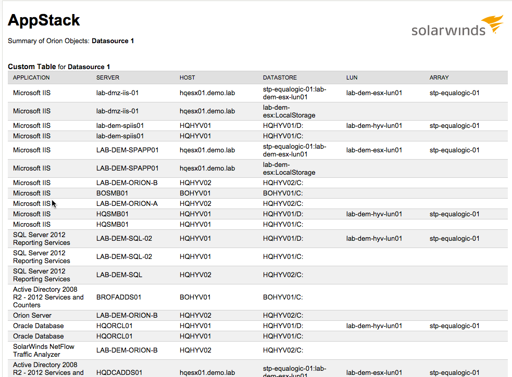The width and height of the screenshot is (512, 377).
Task: Click SolarWinds NetFlow Traffic Analyzer cell
Action: click(43, 350)
